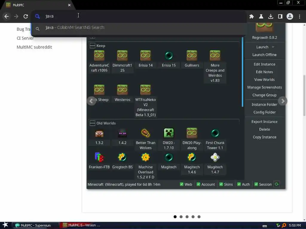Select the Westeros instance icon
This screenshot has height=229, width=306.
coord(122,90)
